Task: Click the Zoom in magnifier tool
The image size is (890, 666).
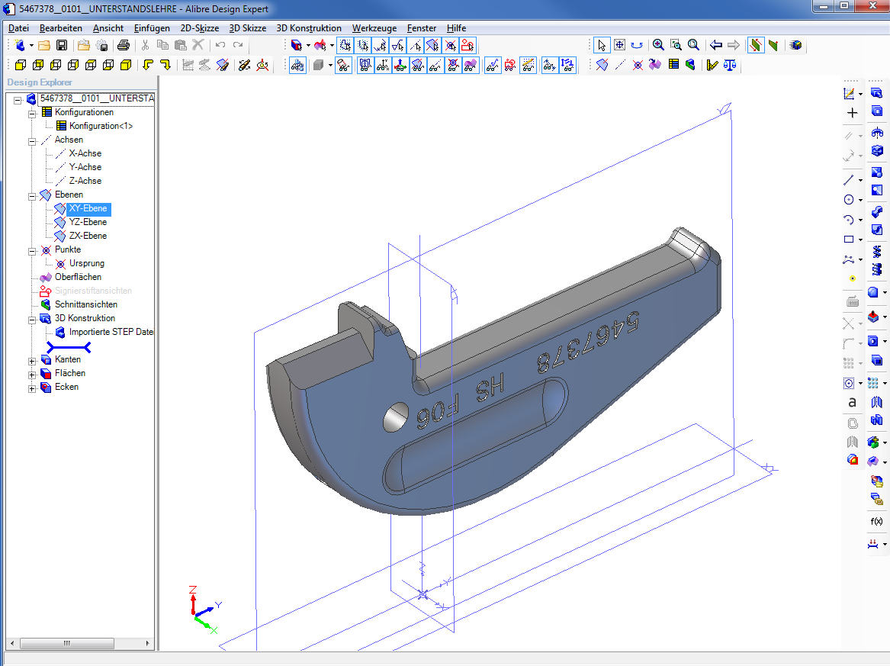Action: [x=658, y=46]
